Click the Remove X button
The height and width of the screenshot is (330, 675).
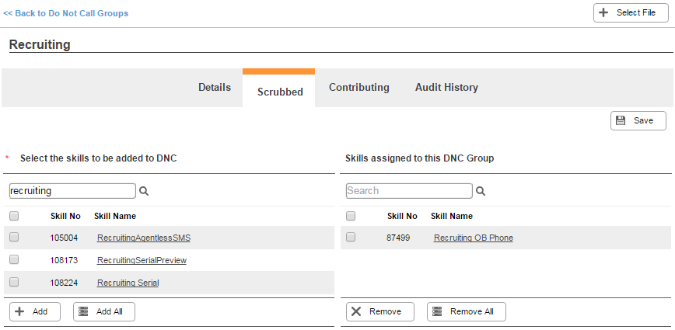[380, 311]
